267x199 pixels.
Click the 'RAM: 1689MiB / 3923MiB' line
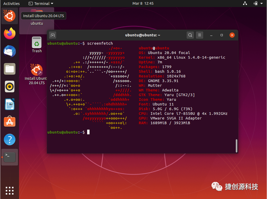(x=164, y=123)
